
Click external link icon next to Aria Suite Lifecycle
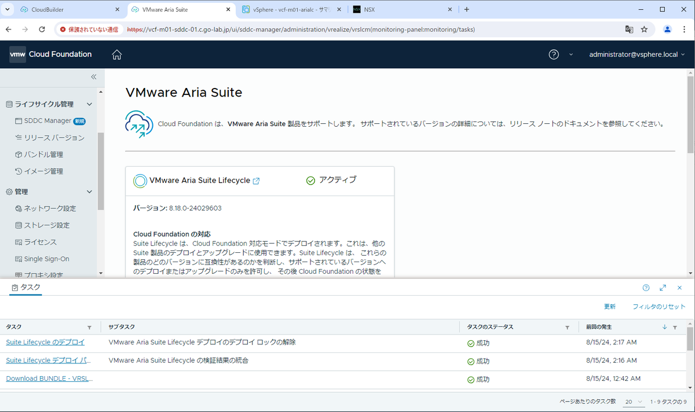[x=256, y=181]
